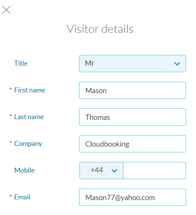Click the First name label
The image size is (196, 215).
(30, 90)
